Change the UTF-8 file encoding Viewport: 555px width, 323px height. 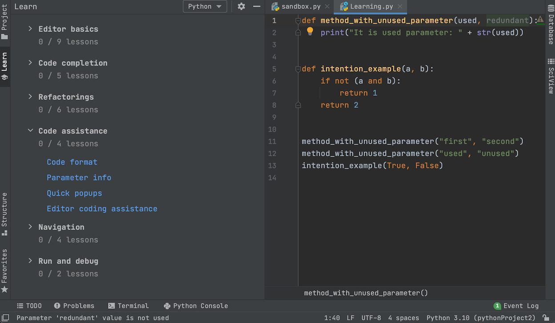pos(371,318)
